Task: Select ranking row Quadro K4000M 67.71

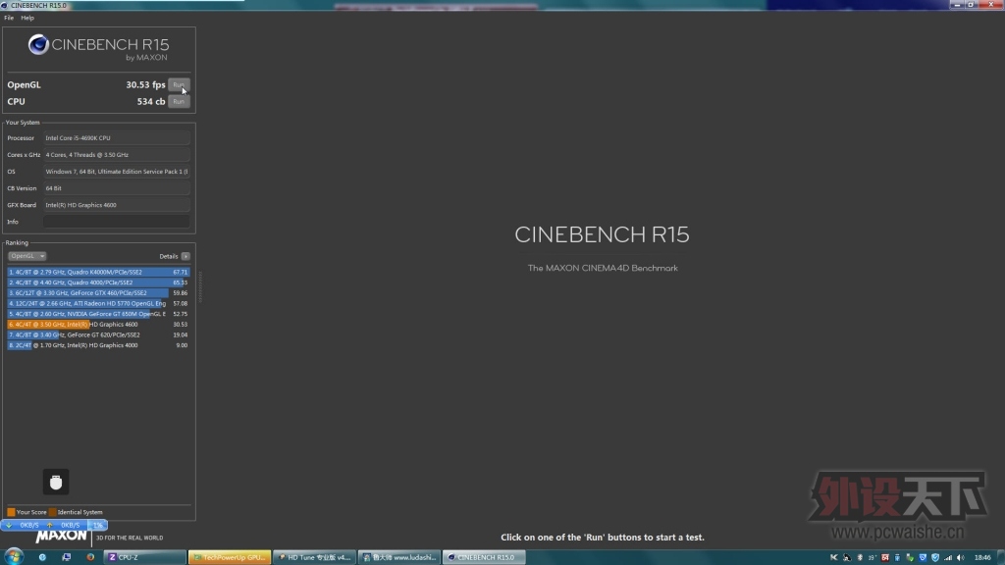Action: click(98, 272)
